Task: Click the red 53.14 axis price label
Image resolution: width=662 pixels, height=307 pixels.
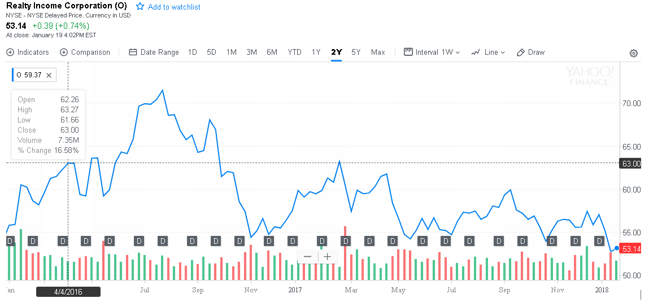Action: (x=631, y=249)
